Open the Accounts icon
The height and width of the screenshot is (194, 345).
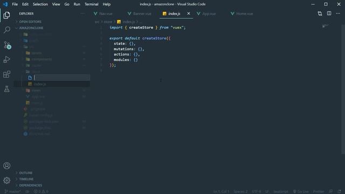[x=6, y=165]
